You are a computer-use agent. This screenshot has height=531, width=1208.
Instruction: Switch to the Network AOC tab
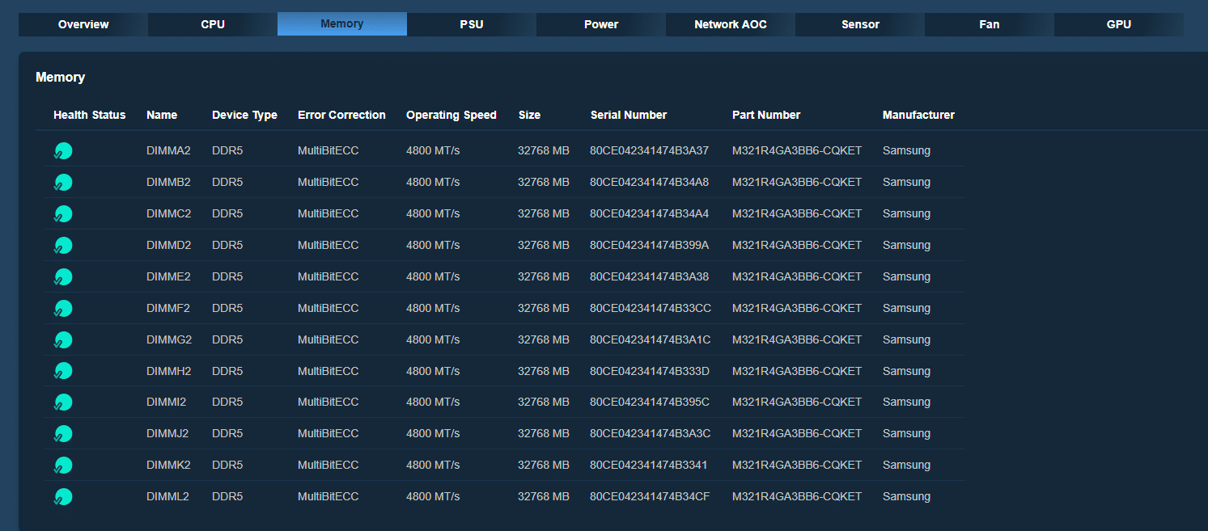[x=731, y=24]
